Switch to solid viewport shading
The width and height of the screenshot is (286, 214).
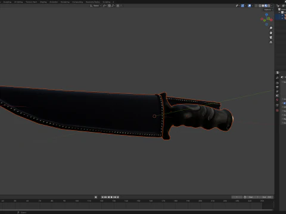coord(263,6)
